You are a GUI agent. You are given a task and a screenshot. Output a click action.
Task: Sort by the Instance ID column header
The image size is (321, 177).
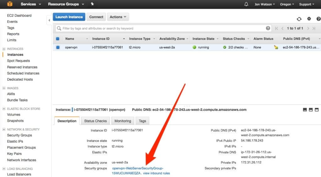click(x=101, y=39)
